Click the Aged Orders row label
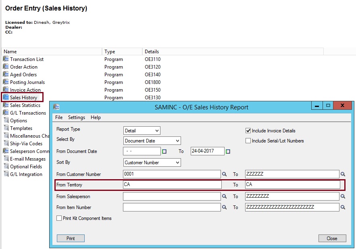 point(23,75)
